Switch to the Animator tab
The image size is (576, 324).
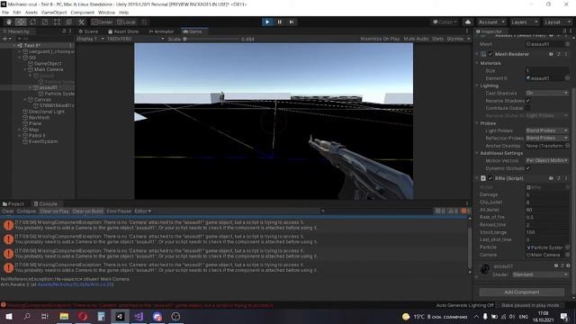[x=161, y=31]
